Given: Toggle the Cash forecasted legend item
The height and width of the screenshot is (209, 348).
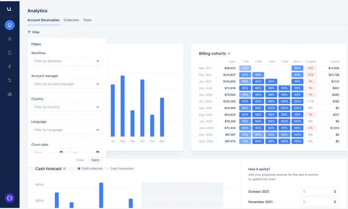Looking at the screenshot, I should (120, 168).
